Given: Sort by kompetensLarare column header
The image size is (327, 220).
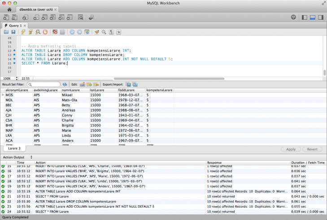Looking at the screenshot, I should click(159, 90).
